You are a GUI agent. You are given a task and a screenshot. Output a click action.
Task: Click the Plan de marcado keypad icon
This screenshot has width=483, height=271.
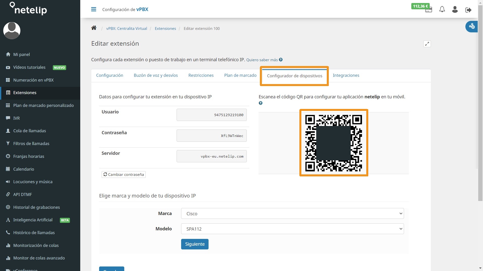coord(8,105)
